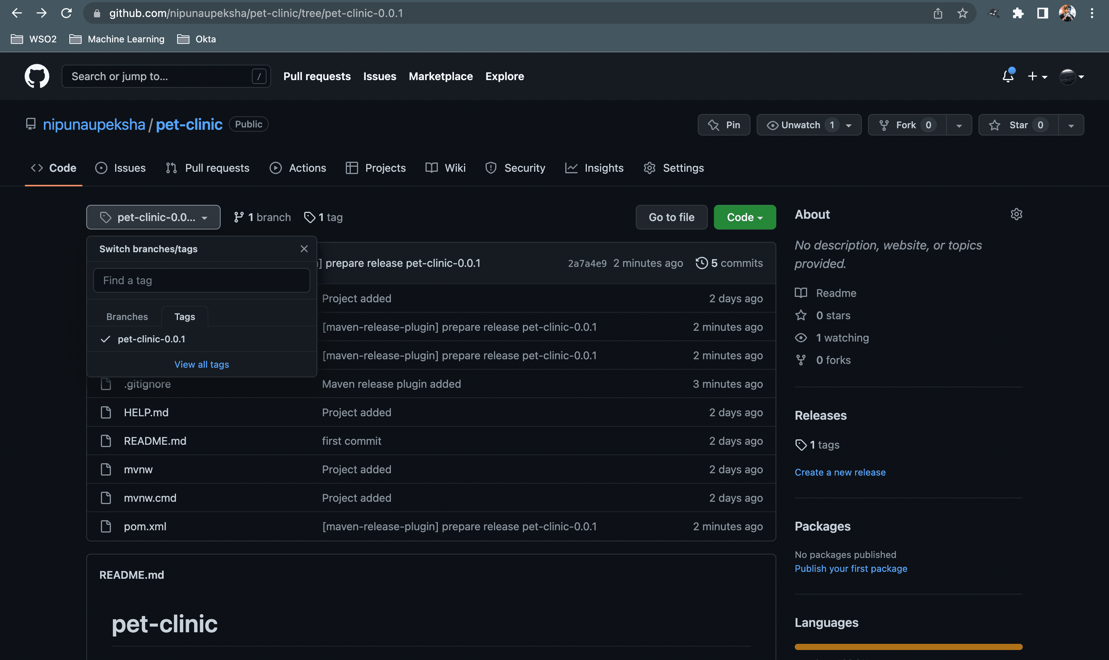The image size is (1109, 660).
Task: Go to the Actions tab
Action: 298,168
